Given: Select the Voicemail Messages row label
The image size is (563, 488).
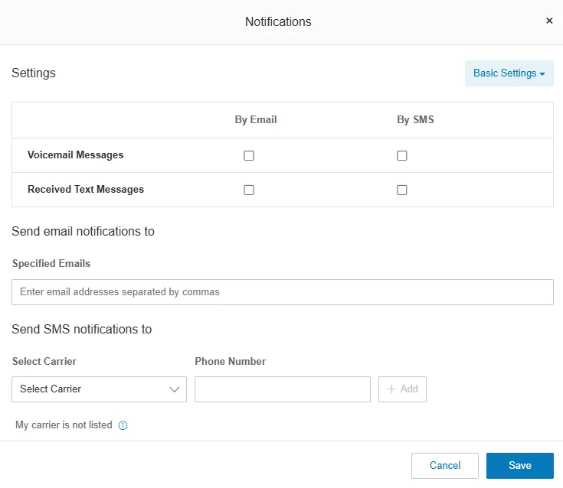Looking at the screenshot, I should tap(75, 155).
